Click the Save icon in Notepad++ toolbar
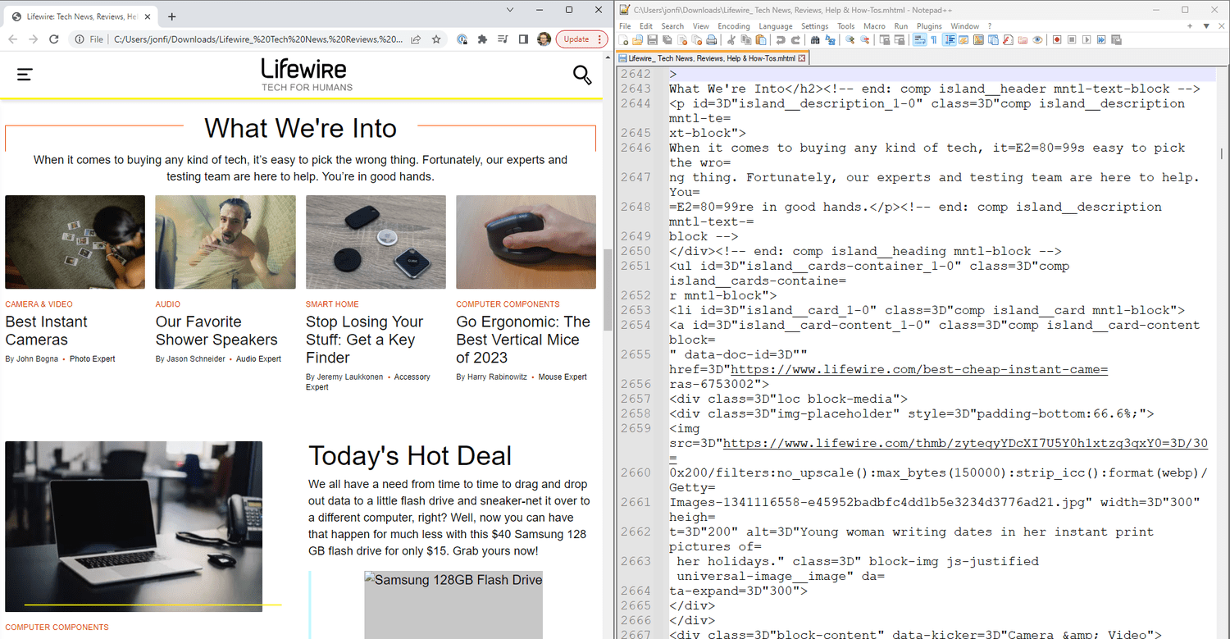The height and width of the screenshot is (639, 1230). (652, 39)
